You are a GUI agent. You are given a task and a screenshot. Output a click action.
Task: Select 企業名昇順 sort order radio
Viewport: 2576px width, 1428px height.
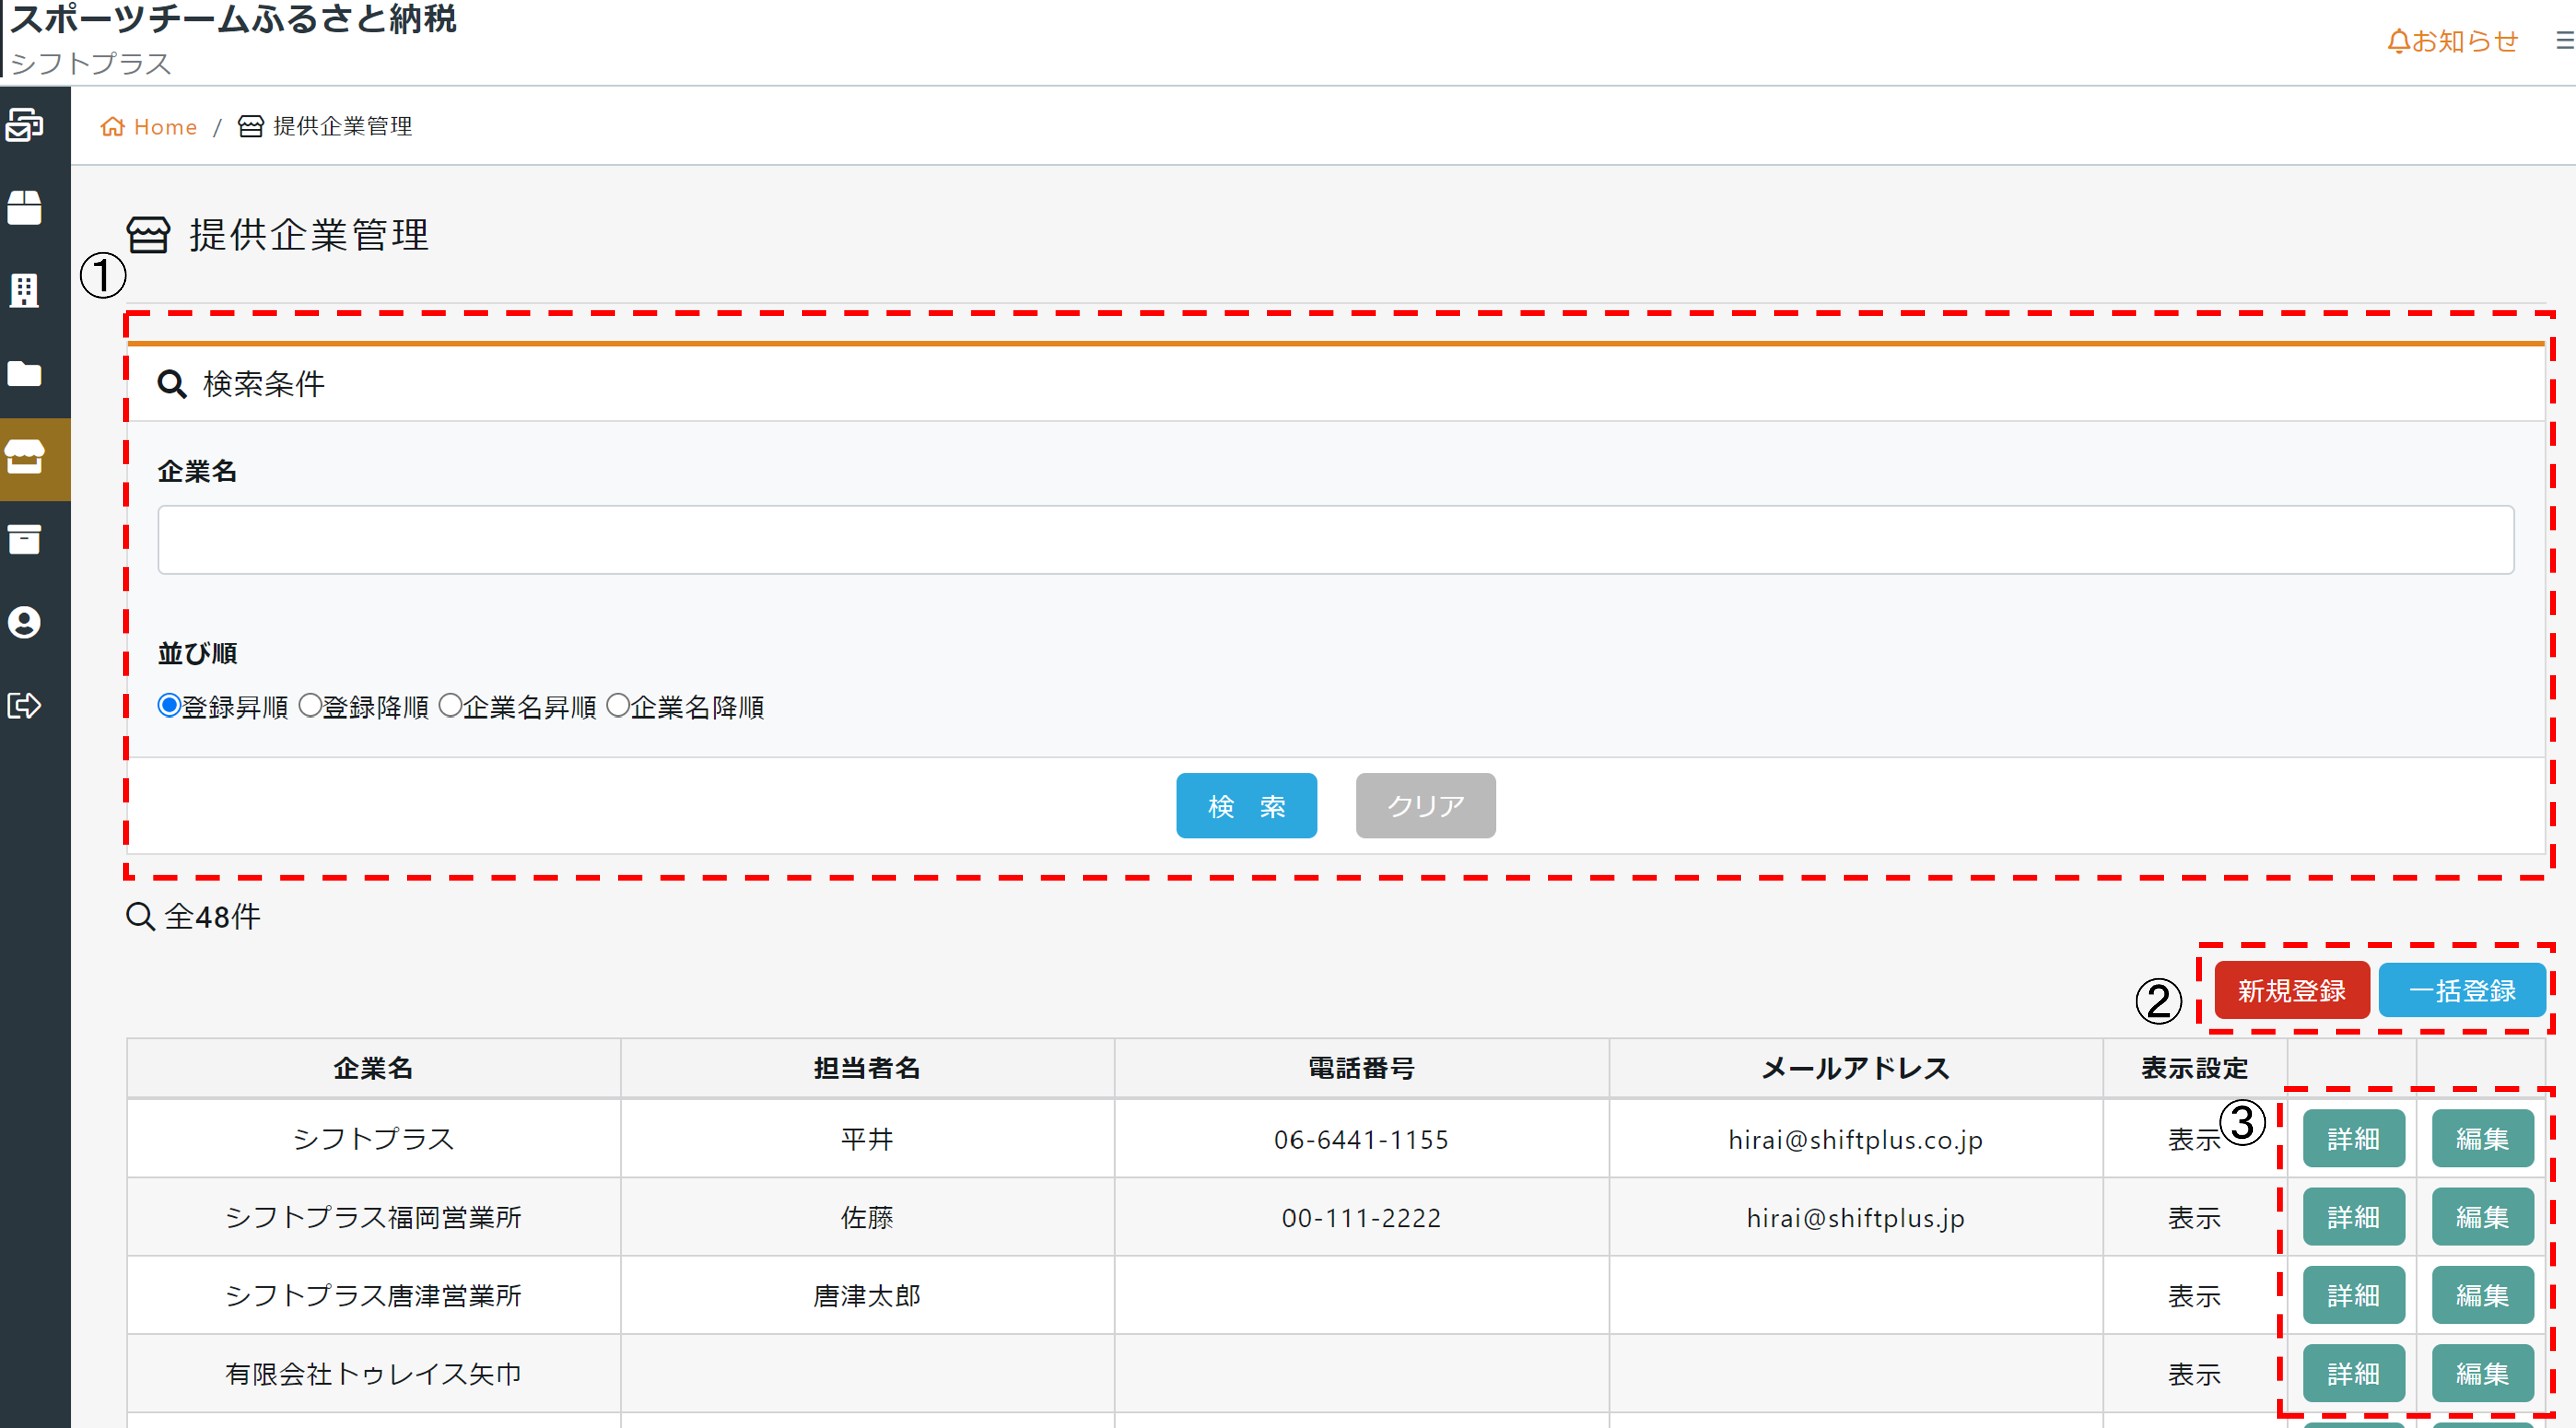(451, 706)
